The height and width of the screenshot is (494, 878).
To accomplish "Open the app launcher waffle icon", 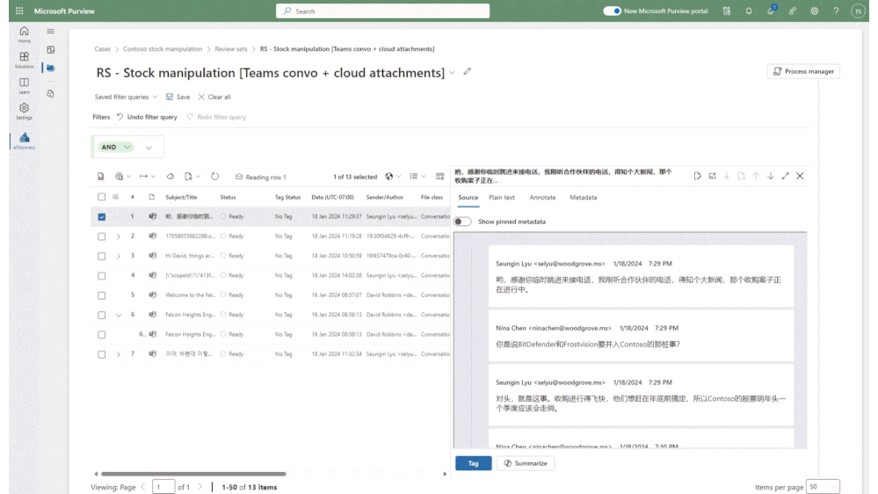I will [x=19, y=11].
